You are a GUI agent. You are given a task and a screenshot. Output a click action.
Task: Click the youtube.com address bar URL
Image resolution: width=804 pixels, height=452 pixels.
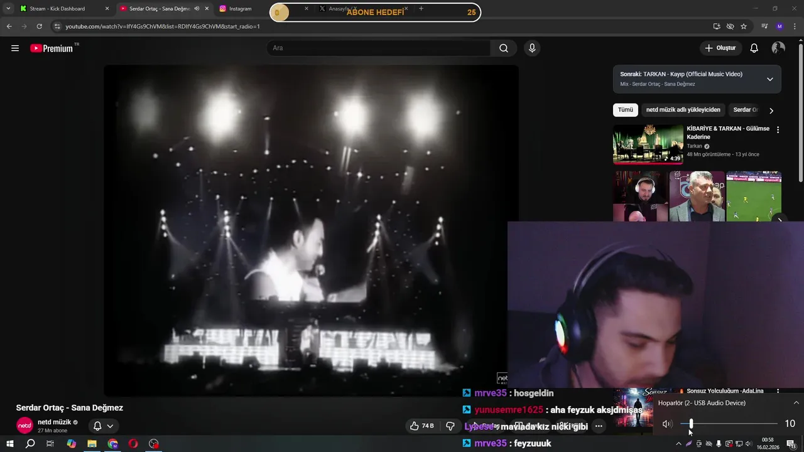[163, 26]
